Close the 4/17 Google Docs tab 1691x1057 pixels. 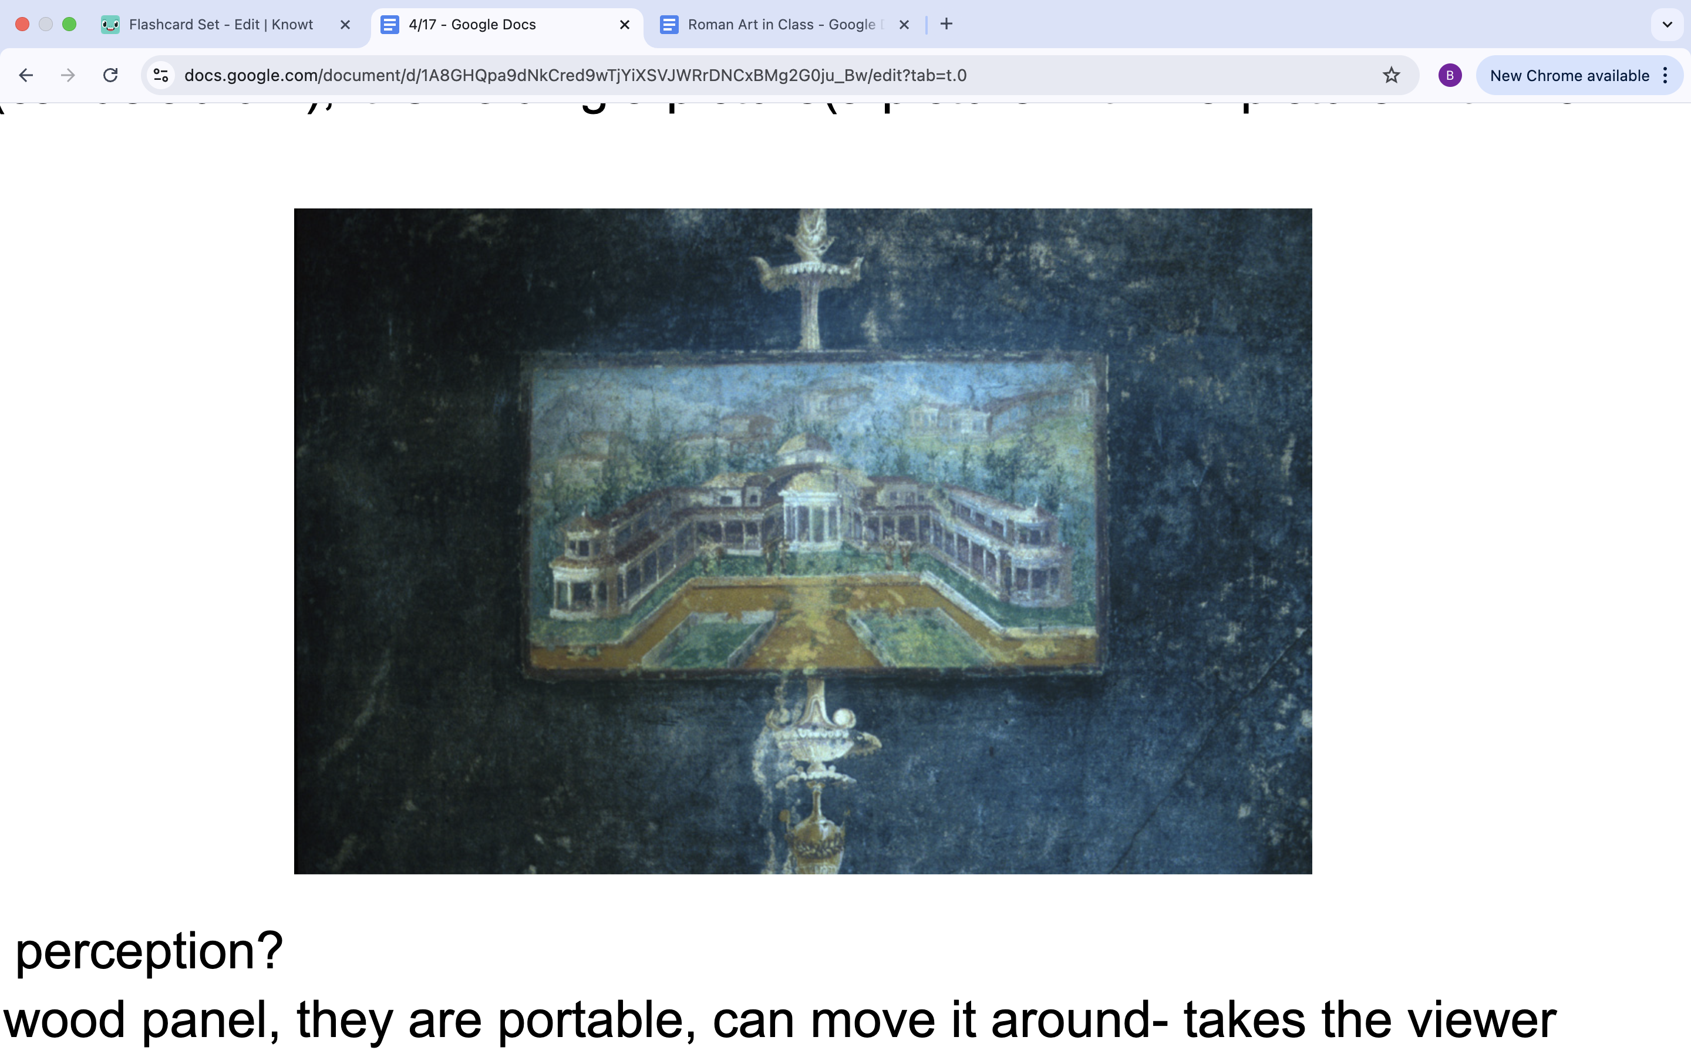[x=625, y=25]
